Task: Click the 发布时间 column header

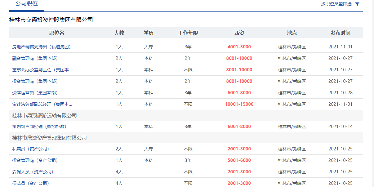Action: pos(341,33)
